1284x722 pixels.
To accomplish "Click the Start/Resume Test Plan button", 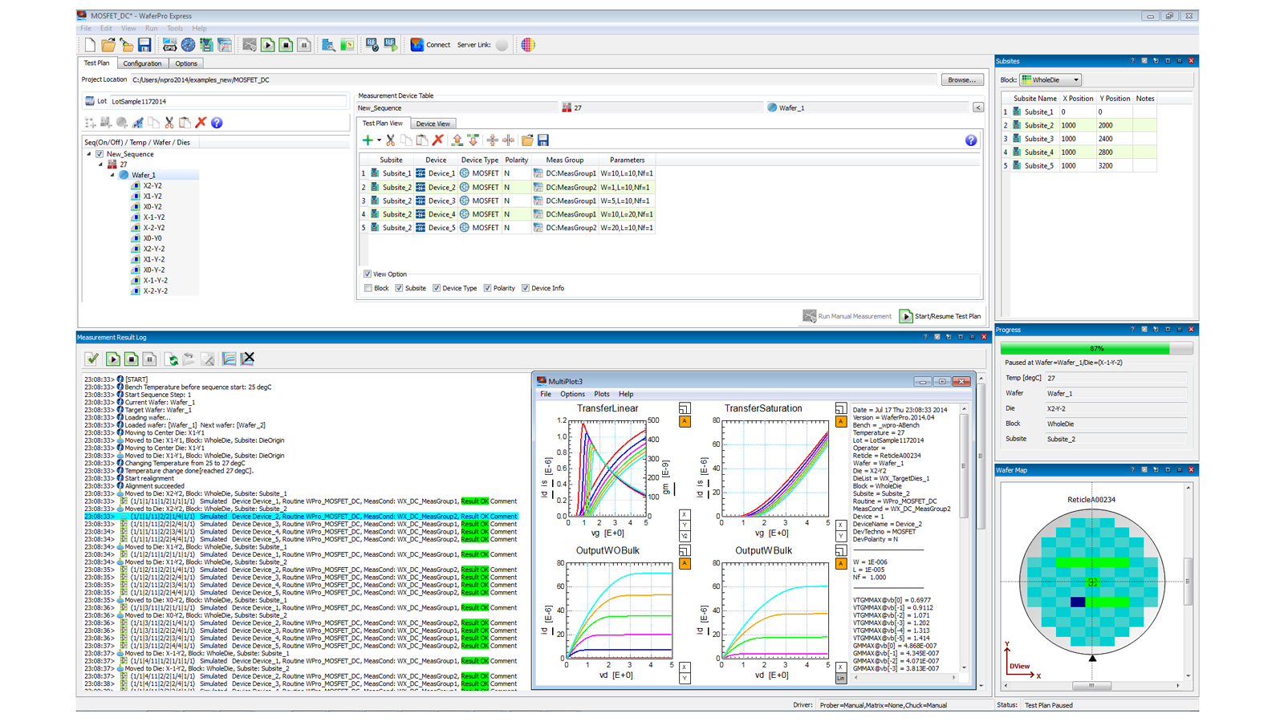I will pos(940,316).
